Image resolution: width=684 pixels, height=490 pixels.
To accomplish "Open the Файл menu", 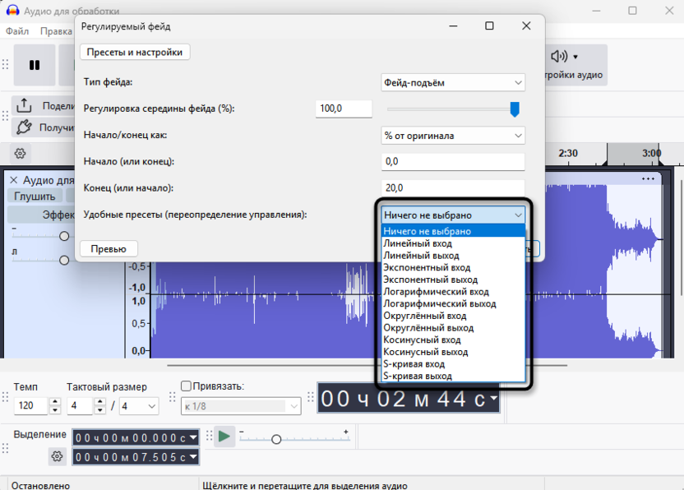I will (17, 31).
